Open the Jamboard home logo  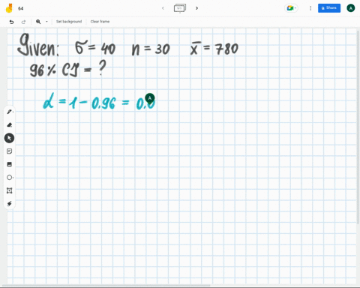9,8
